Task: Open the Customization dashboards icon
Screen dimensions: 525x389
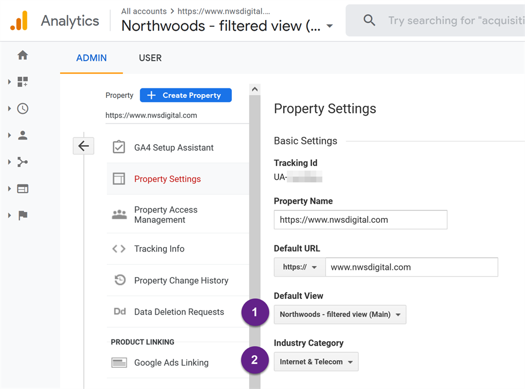Action: pyautogui.click(x=22, y=82)
